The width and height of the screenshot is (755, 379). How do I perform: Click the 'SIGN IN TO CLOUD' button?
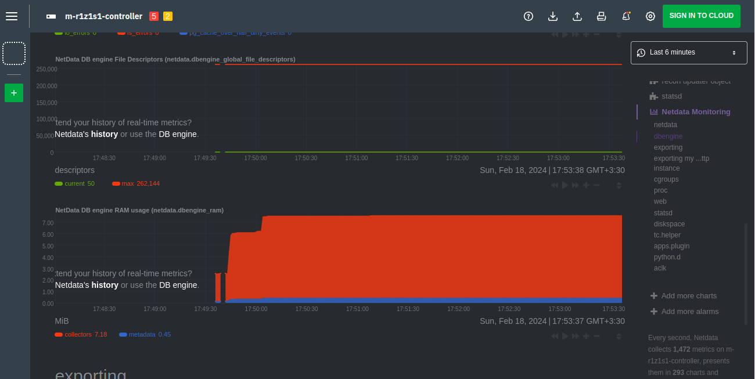click(x=701, y=16)
